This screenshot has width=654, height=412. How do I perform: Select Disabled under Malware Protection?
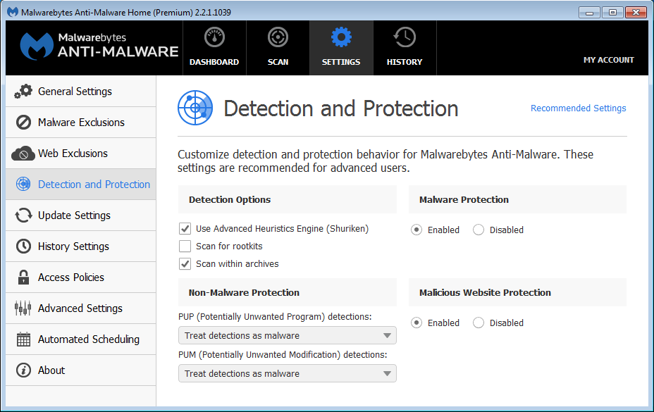click(x=479, y=230)
